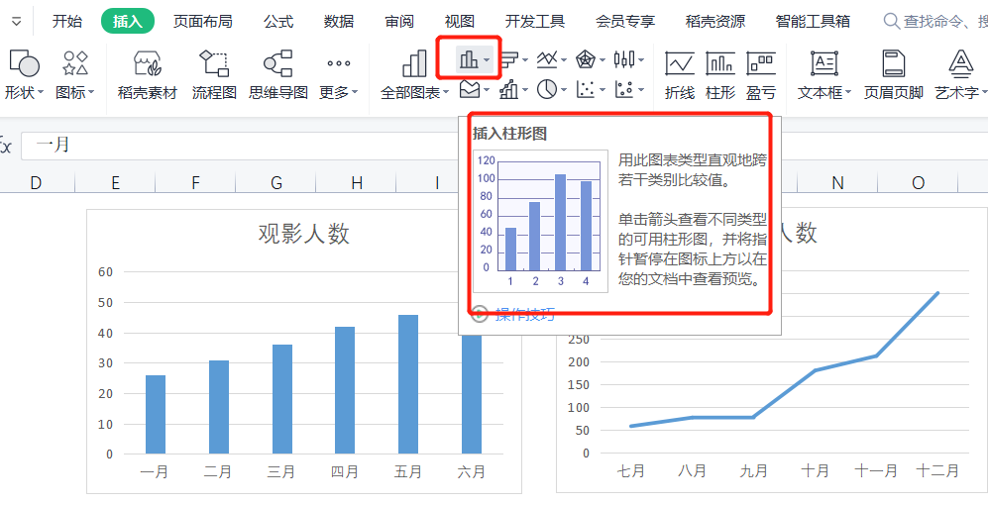Expand the bubble chart dropdown arrow
The height and width of the screenshot is (505, 988).
tap(641, 90)
